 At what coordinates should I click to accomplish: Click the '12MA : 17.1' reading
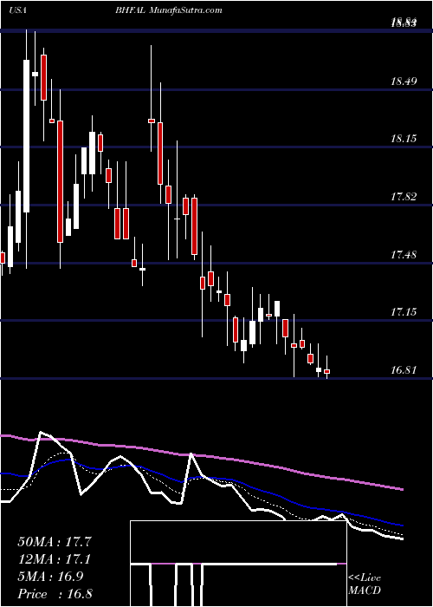(x=55, y=559)
